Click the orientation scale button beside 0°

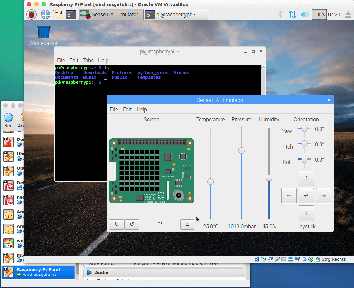[187, 224]
